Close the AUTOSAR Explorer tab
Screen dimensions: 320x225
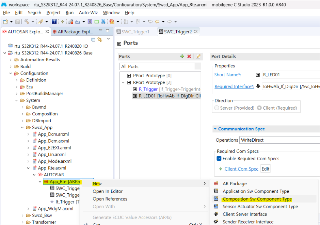tap(47, 32)
